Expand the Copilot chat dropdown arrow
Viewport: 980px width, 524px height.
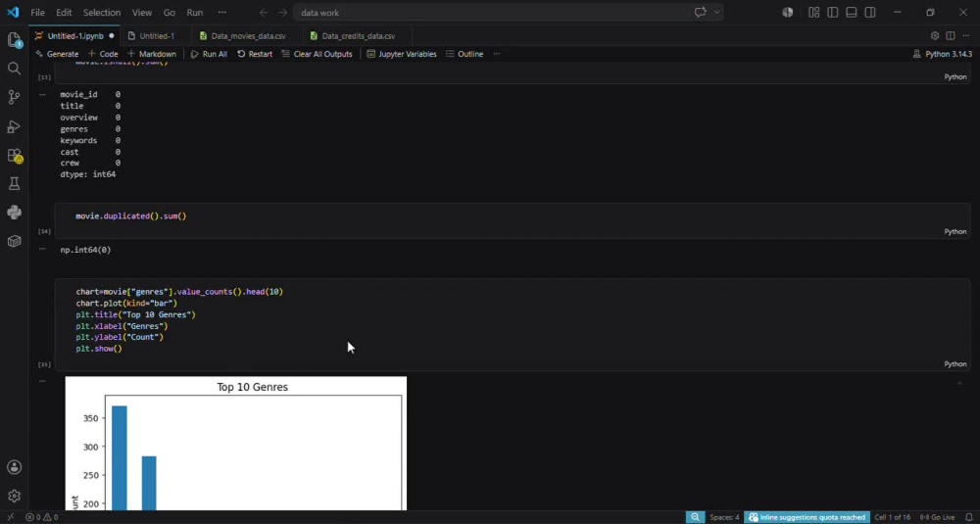(716, 13)
